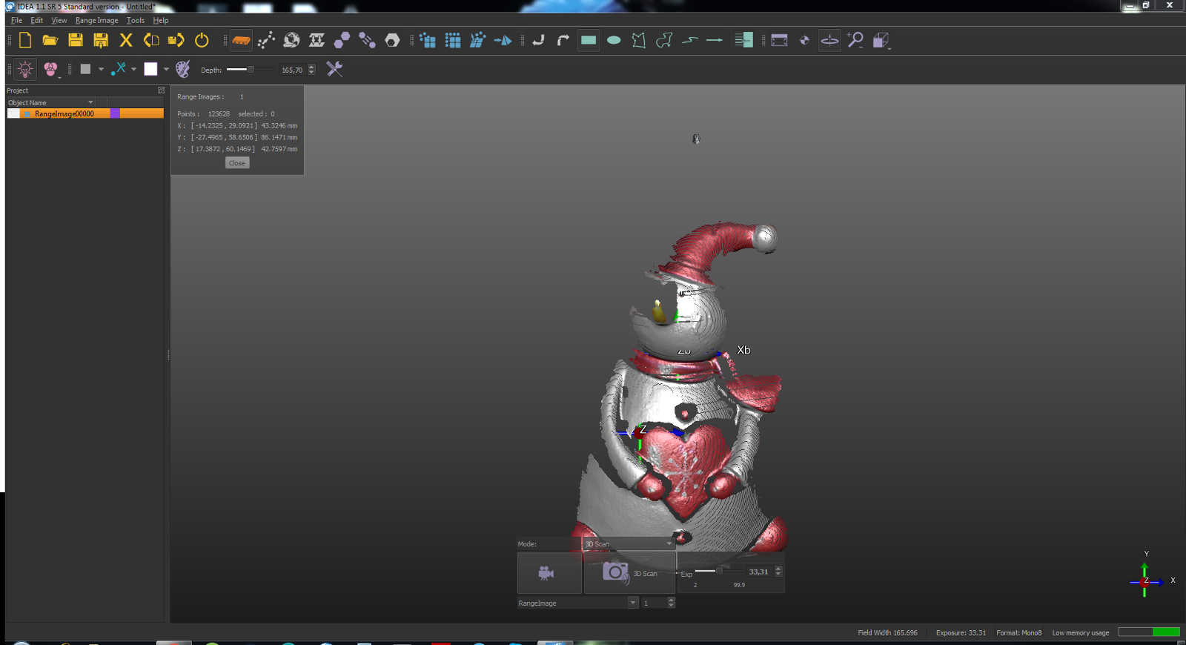Open the RangeImage name dropdown
The width and height of the screenshot is (1186, 645).
[x=633, y=603]
